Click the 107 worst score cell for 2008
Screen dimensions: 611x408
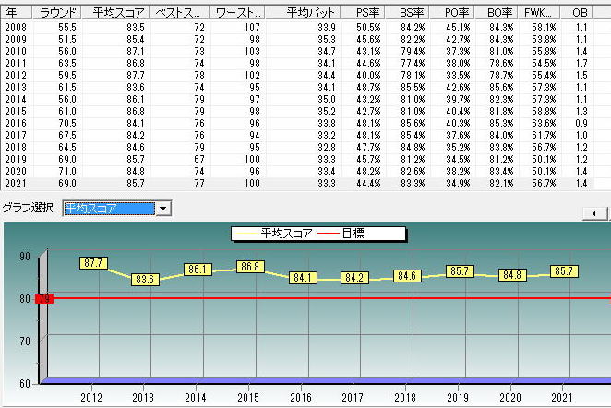[x=252, y=28]
